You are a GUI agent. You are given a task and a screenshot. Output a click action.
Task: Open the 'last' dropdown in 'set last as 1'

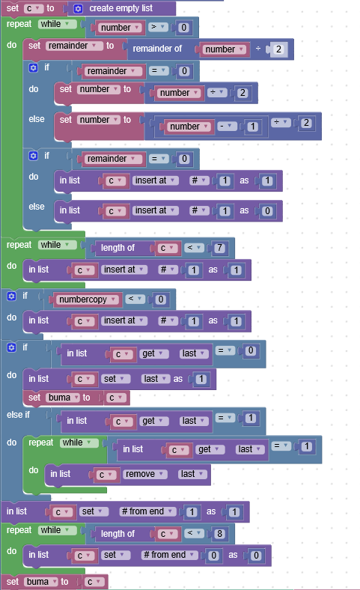(156, 379)
